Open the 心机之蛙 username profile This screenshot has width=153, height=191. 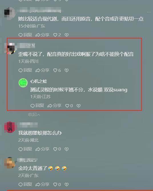coord(39,81)
